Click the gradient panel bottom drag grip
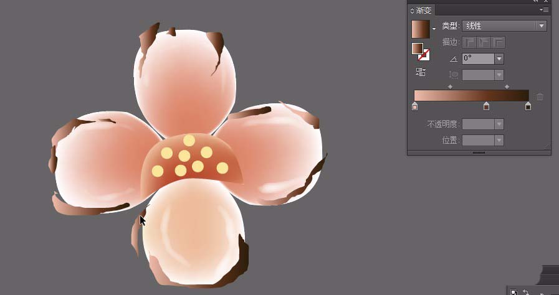Viewport: 559px width, 295px height. pos(479,152)
